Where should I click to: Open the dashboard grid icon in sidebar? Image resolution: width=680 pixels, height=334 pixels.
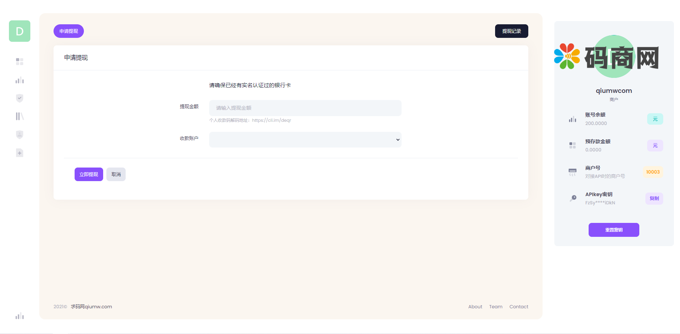[20, 62]
